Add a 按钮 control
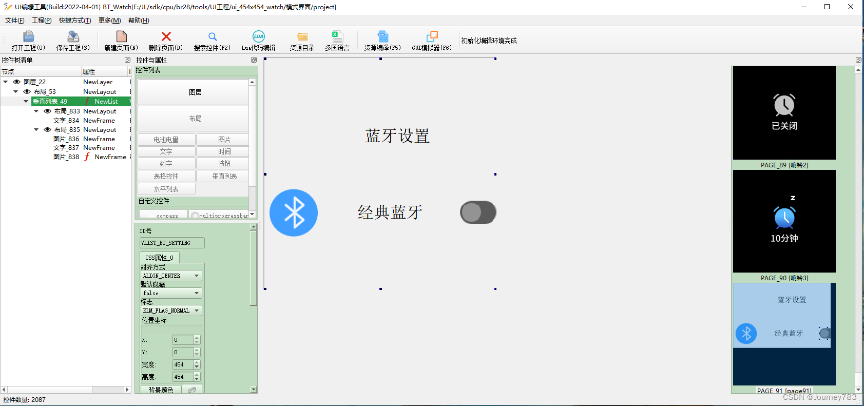Screen dimensions: 864x406 tap(223, 164)
